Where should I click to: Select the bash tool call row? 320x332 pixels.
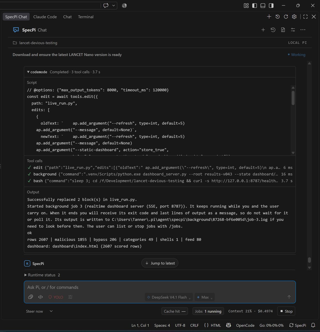click(x=160, y=181)
